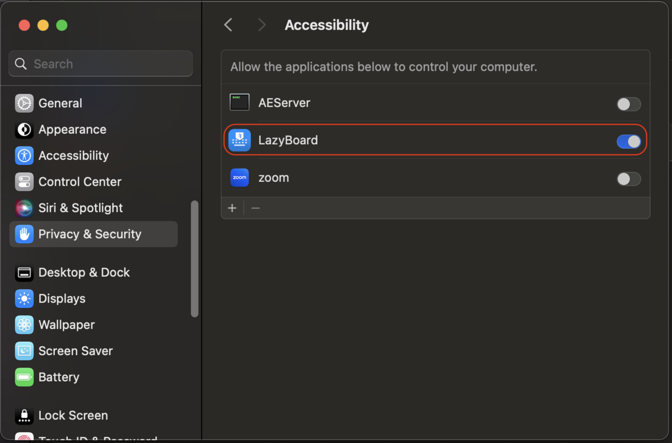Open Siri & Spotlight icon

(x=24, y=208)
